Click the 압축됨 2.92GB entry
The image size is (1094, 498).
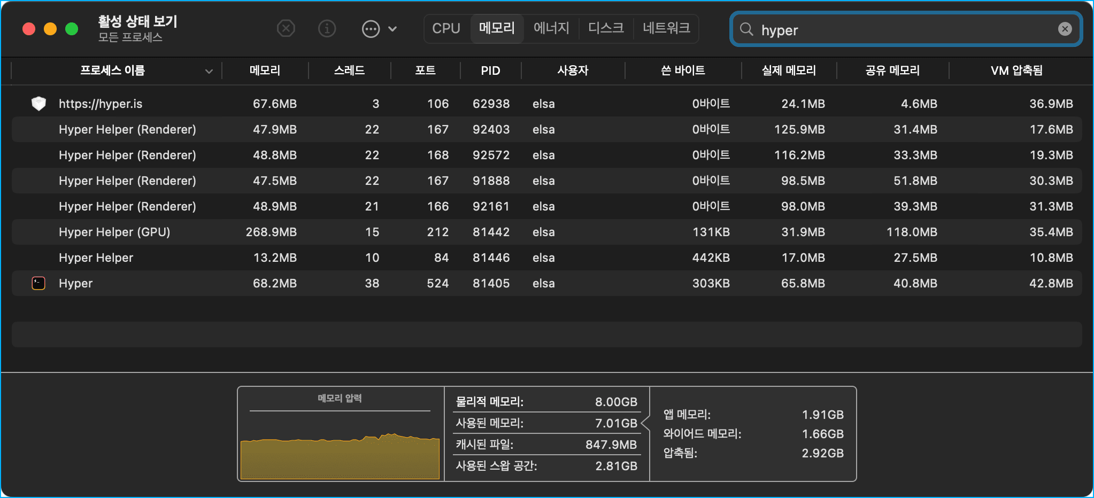(753, 453)
